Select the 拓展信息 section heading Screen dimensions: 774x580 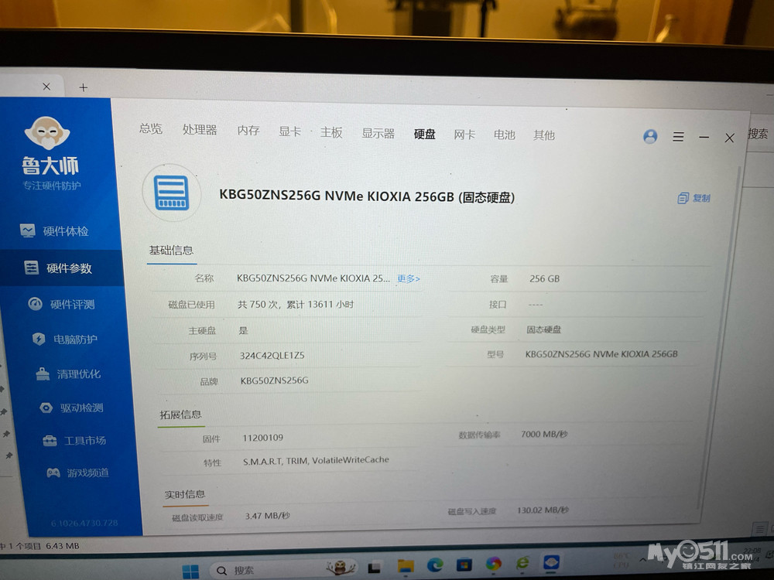coord(180,415)
